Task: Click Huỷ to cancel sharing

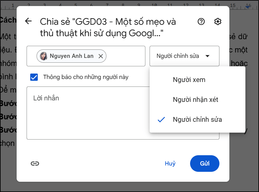Action: point(170,163)
